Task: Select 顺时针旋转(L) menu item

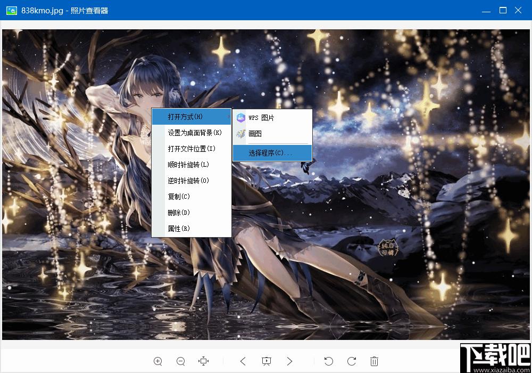Action: pos(192,165)
